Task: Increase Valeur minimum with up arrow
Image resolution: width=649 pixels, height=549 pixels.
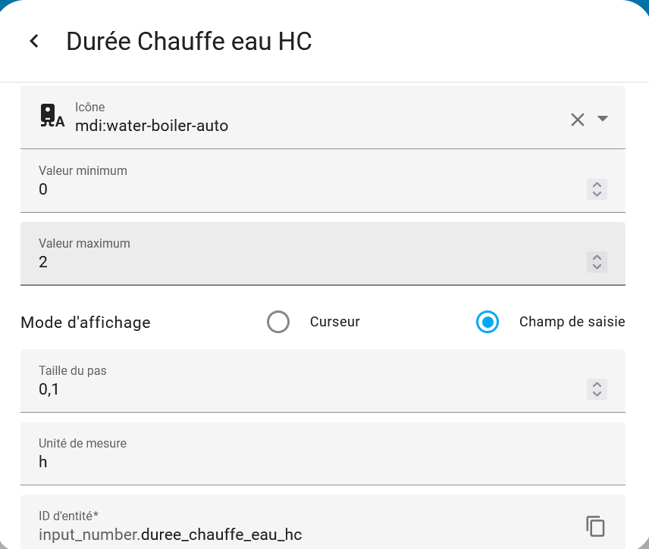Action: tap(597, 185)
